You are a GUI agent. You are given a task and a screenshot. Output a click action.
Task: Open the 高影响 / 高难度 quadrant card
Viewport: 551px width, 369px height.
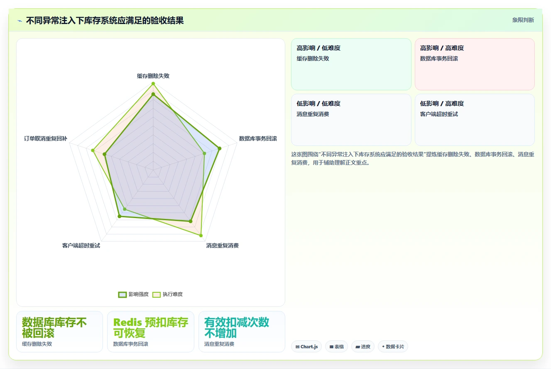[475, 64]
